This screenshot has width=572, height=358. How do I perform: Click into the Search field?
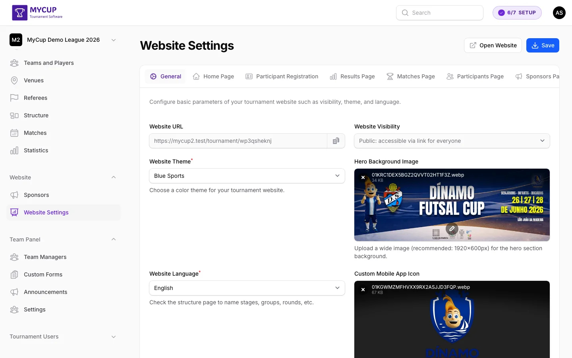pos(440,13)
